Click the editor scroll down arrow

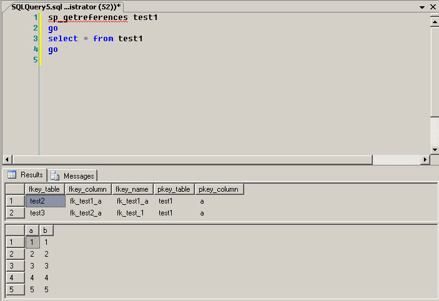click(435, 150)
